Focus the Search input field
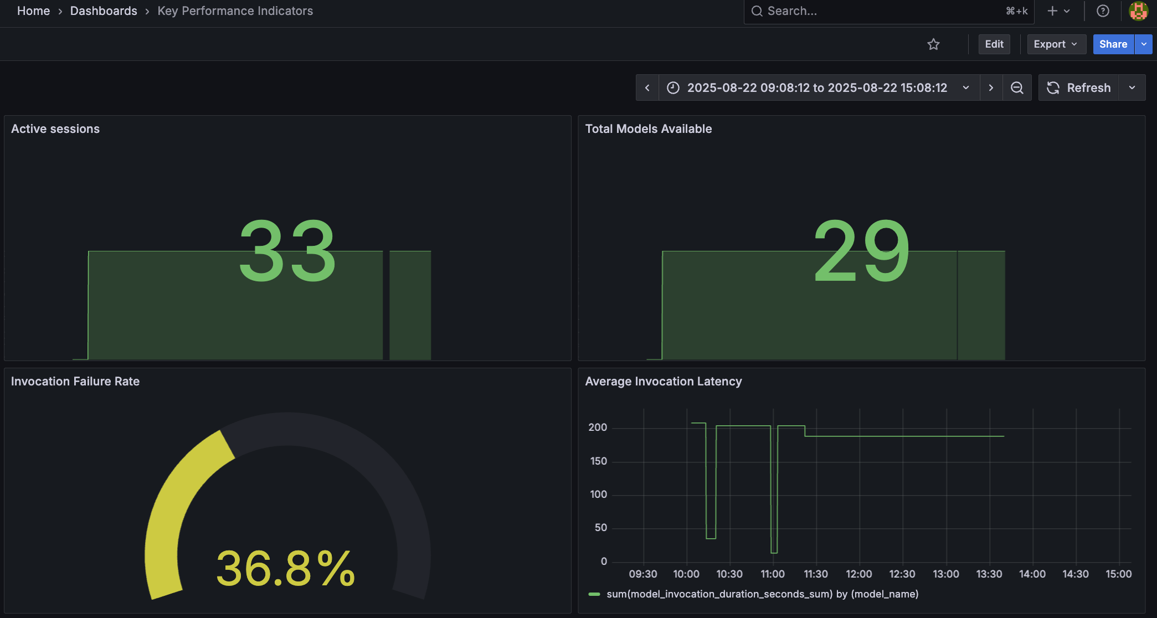The height and width of the screenshot is (618, 1157). [x=881, y=11]
